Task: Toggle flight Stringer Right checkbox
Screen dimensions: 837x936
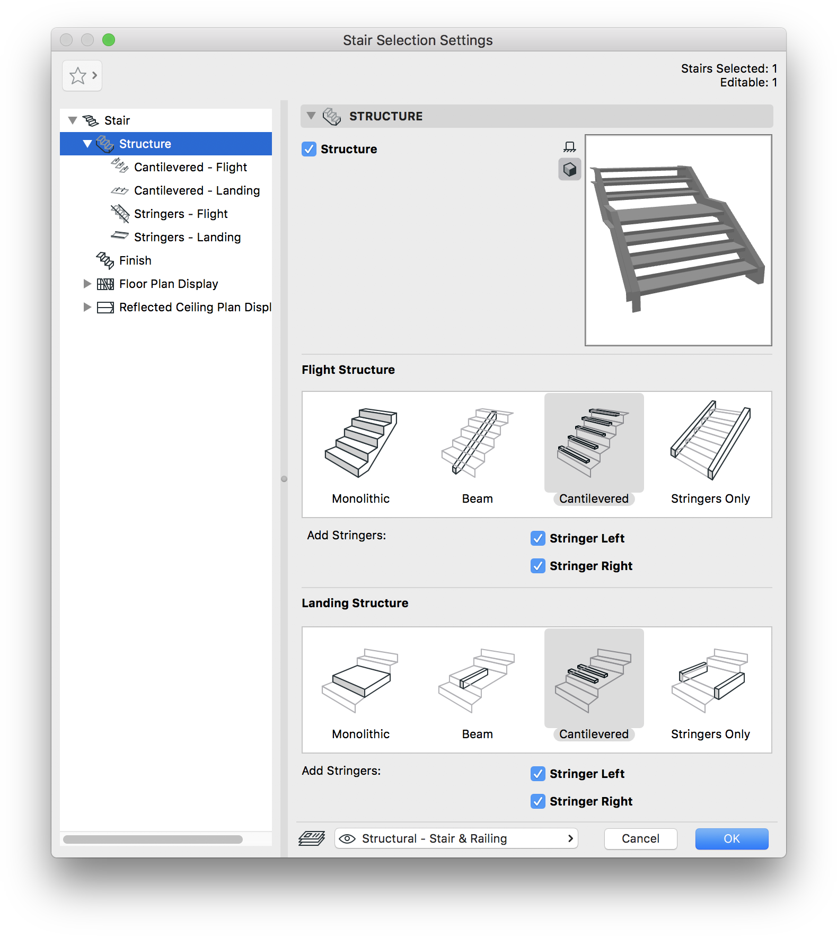Action: coord(538,566)
